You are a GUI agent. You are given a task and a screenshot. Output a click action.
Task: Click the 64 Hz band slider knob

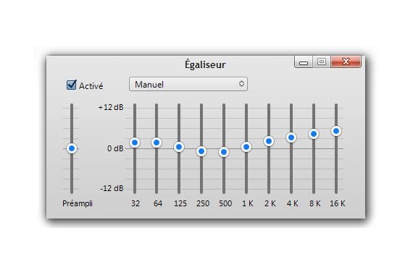point(157,143)
